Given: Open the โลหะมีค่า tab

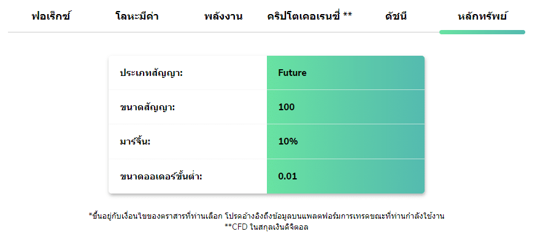Looking at the screenshot, I should pyautogui.click(x=137, y=16).
